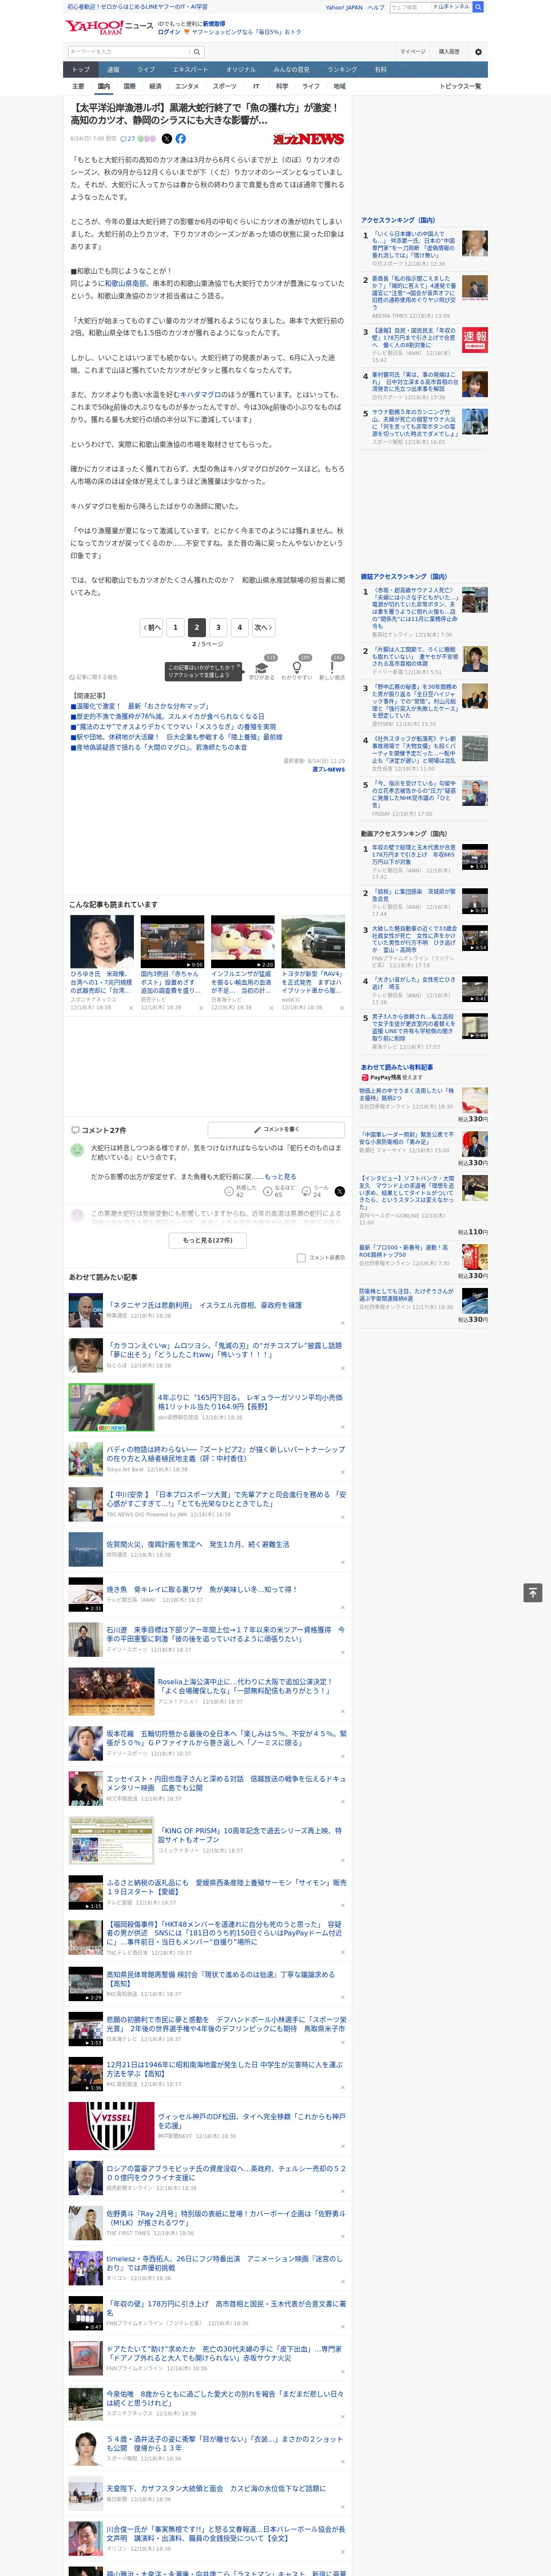Toggle コメント非表示 checkbox

point(301,1258)
